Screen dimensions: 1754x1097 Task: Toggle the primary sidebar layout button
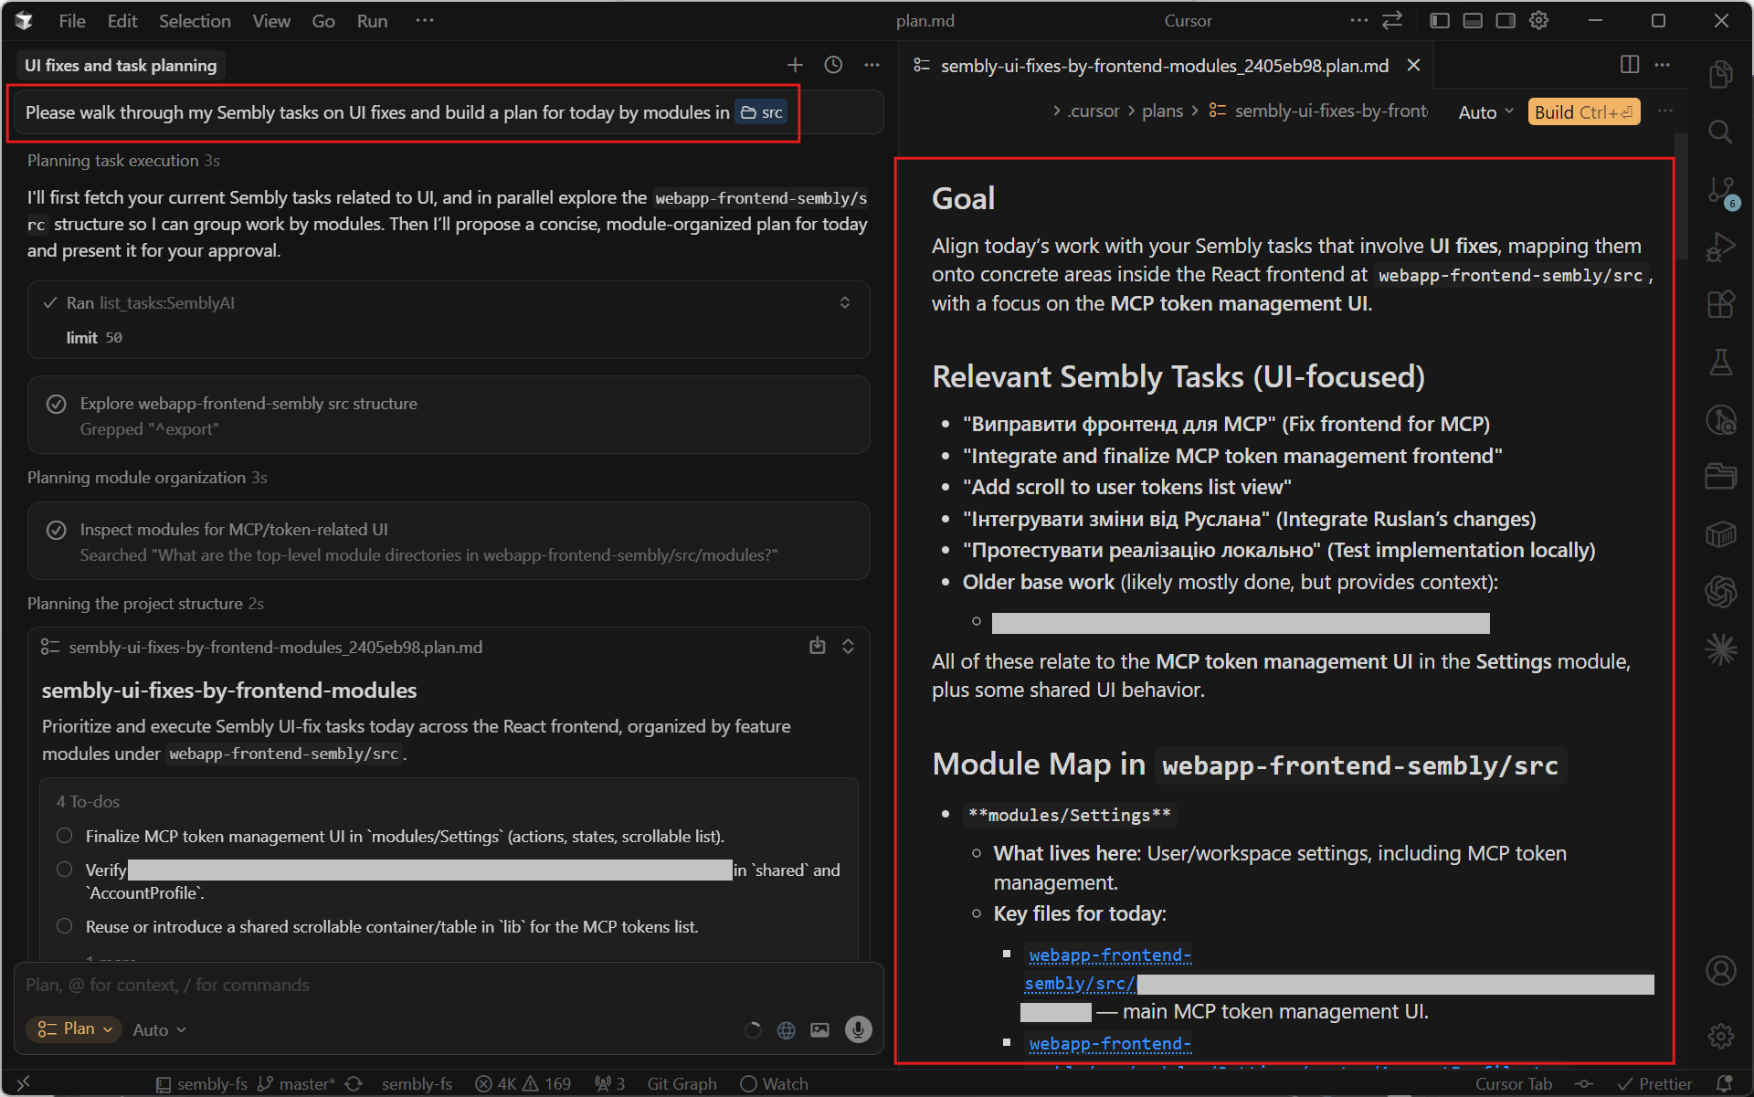click(x=1440, y=21)
